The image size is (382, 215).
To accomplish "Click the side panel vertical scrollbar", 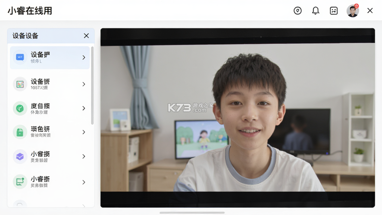I will tap(93, 85).
